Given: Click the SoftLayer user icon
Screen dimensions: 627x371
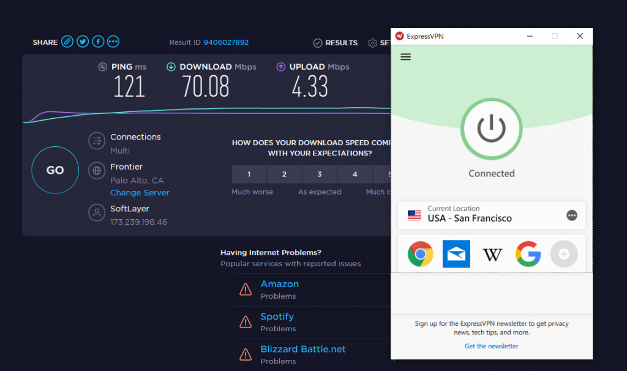Looking at the screenshot, I should pyautogui.click(x=97, y=212).
